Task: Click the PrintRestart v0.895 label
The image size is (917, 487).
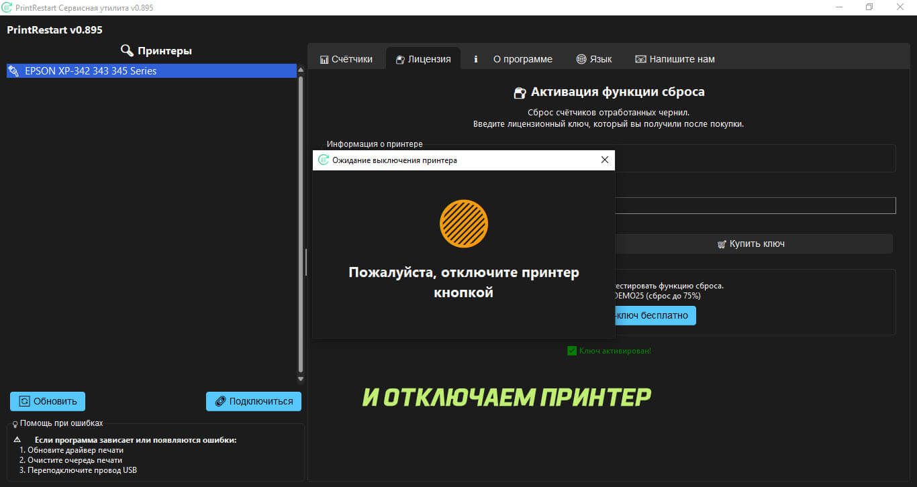Action: 54,30
